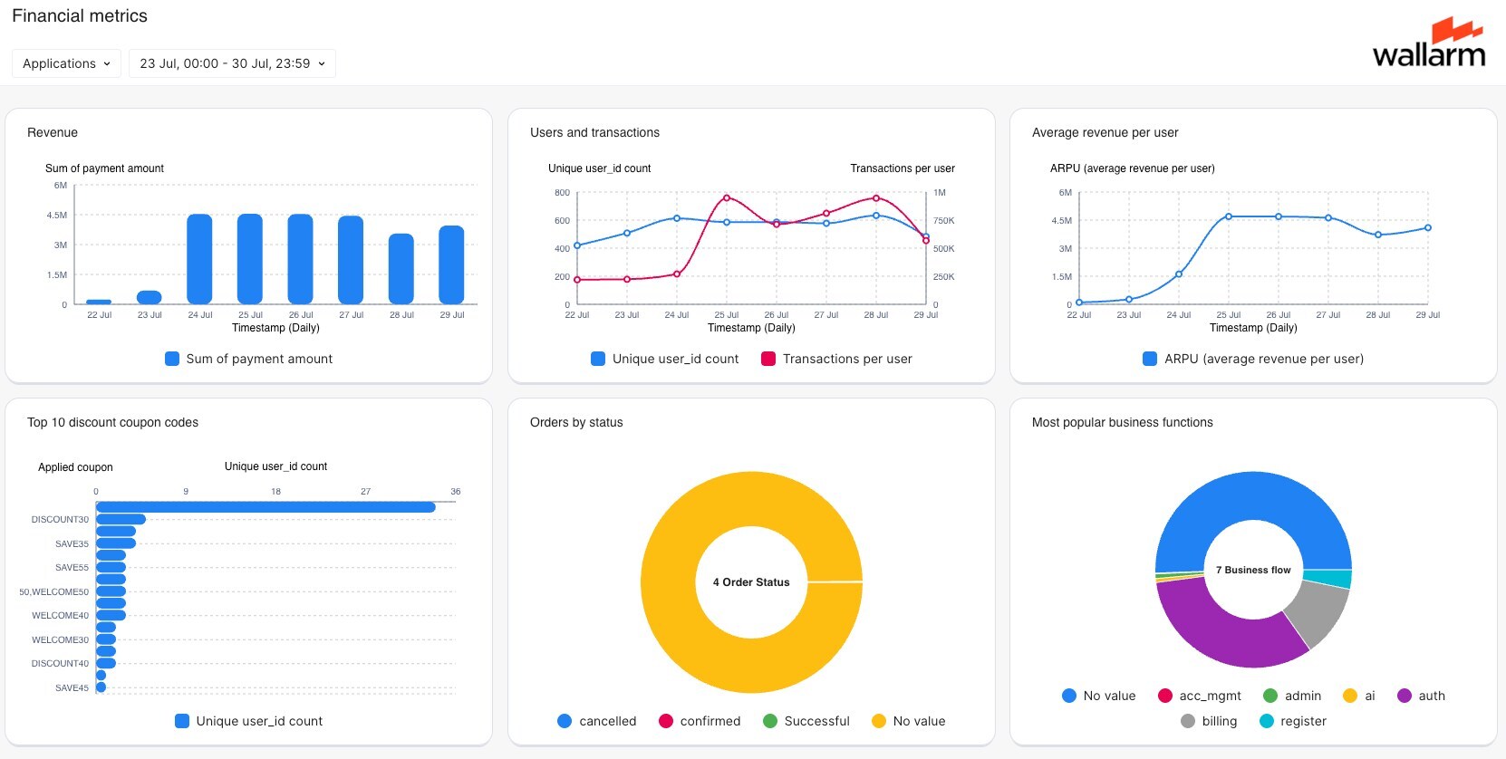Click the Successful legend green dot
Screen dimensions: 1506x759
pyautogui.click(x=770, y=721)
